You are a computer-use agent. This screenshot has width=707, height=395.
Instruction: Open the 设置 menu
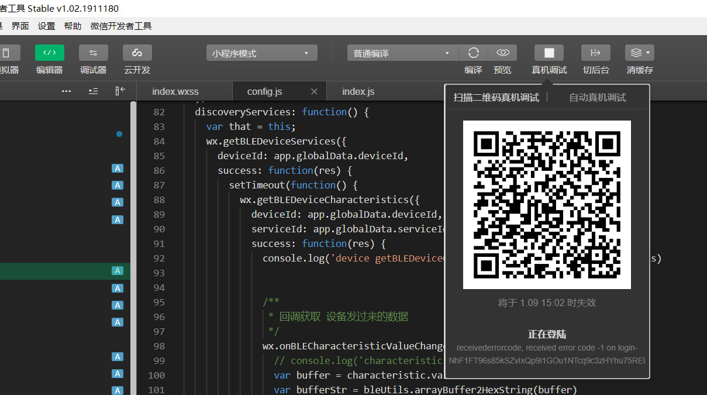pos(47,26)
